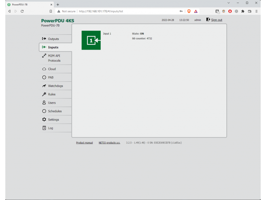
Task: Select the Inputs sidebar item
Action: [x=56, y=47]
